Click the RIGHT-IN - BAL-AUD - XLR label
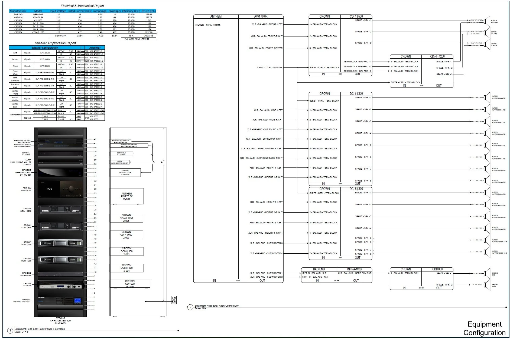The image size is (510, 339). coord(315,277)
